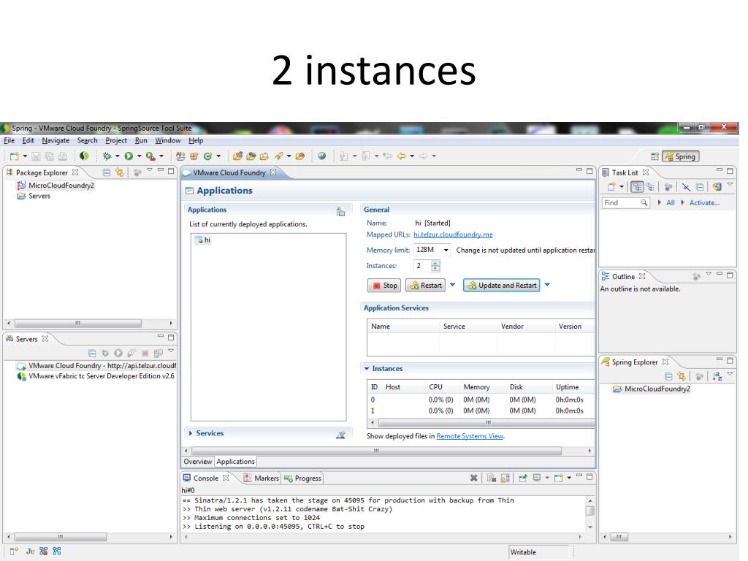Screen dimensions: 748x561
Task: Toggle Scroll Lock in Console toolbar
Action: point(505,478)
